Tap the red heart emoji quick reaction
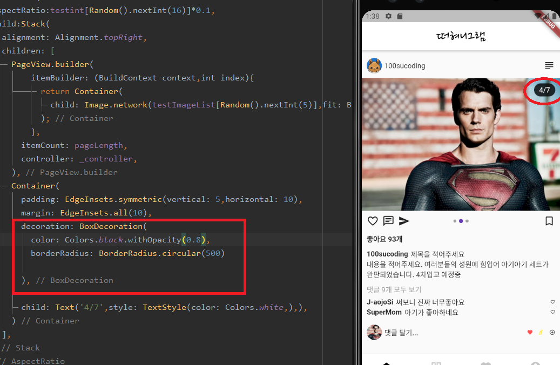560x365 pixels. 530,333
